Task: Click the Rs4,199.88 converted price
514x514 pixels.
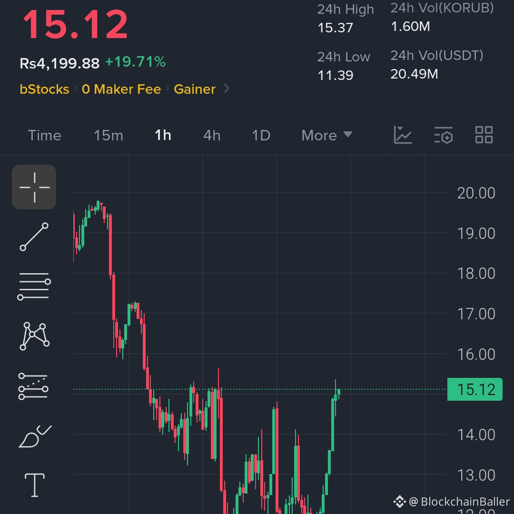Action: point(59,63)
